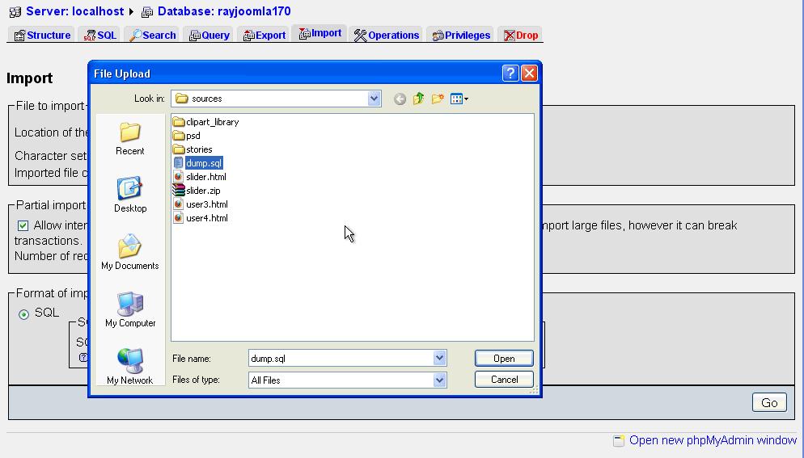Click the red Drop tab
The width and height of the screenshot is (804, 458).
point(520,35)
